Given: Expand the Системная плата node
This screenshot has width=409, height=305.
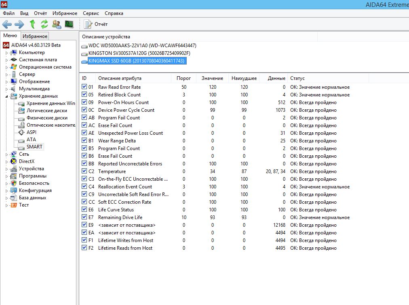Looking at the screenshot, I should pos(6,60).
